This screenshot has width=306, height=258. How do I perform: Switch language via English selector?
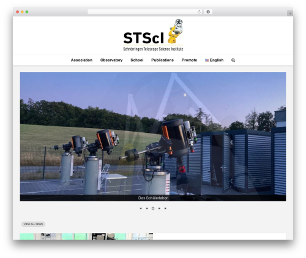point(214,60)
